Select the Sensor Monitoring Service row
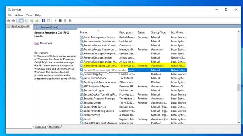 tap(133, 111)
